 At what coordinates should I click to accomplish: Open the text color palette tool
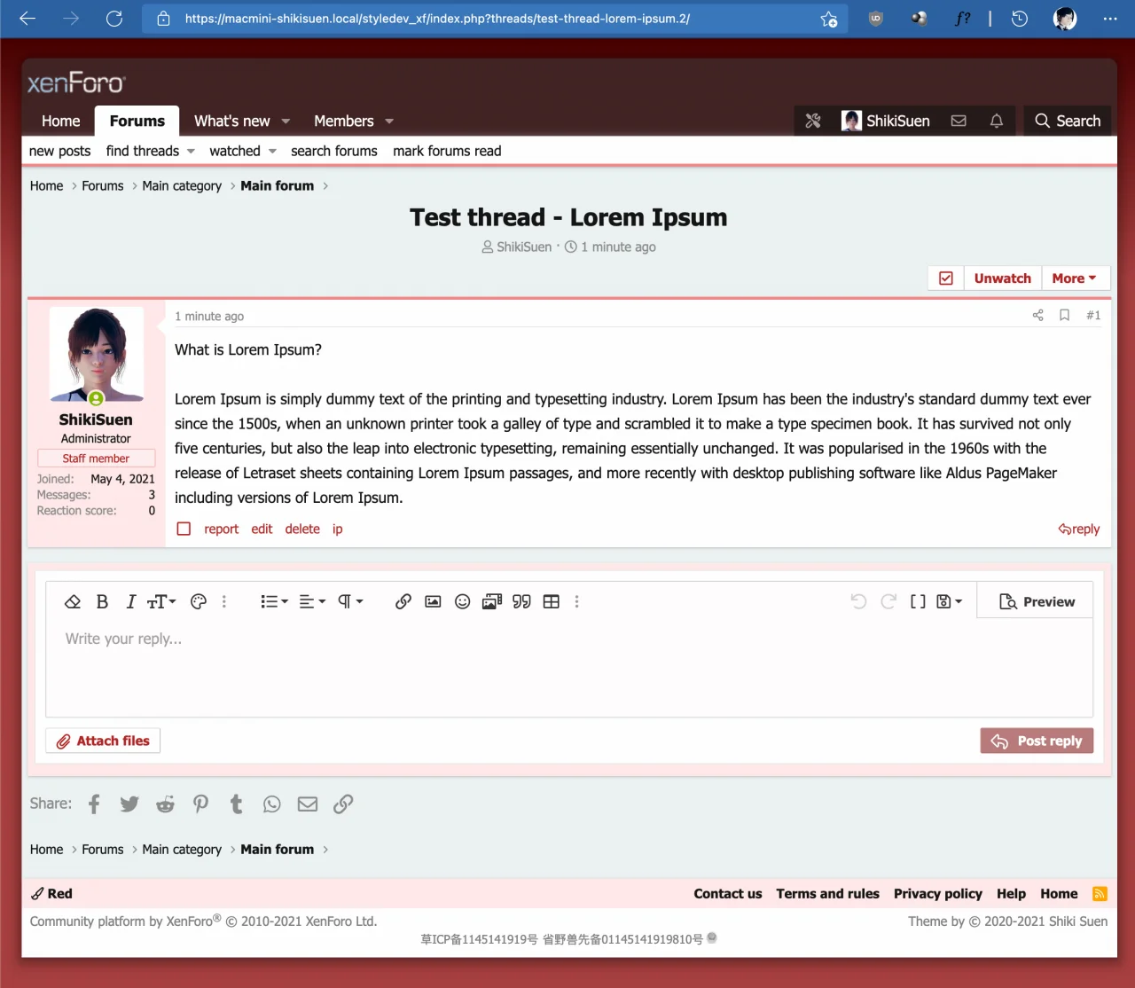[x=199, y=602]
